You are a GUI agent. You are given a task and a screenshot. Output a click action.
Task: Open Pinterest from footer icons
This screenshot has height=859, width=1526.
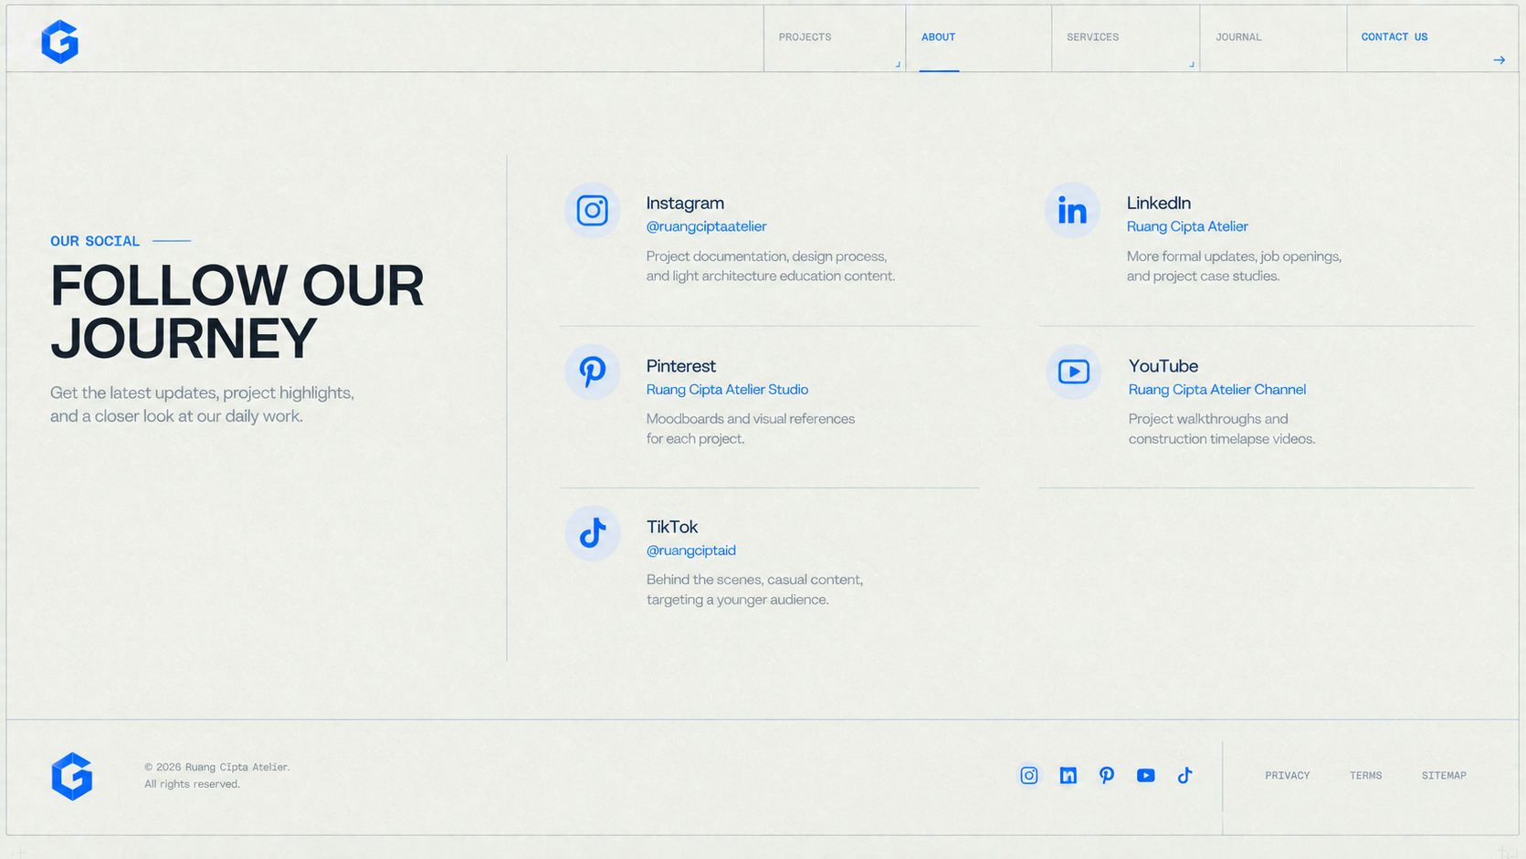coord(1106,776)
